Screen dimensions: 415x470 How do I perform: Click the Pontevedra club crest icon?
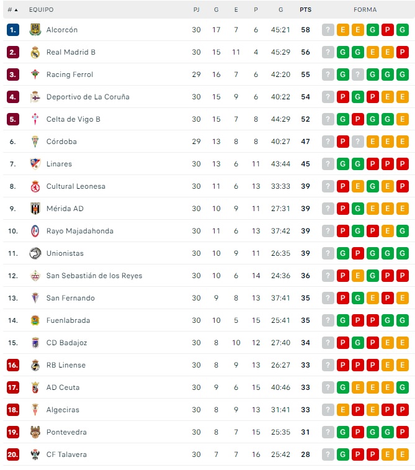pos(35,432)
